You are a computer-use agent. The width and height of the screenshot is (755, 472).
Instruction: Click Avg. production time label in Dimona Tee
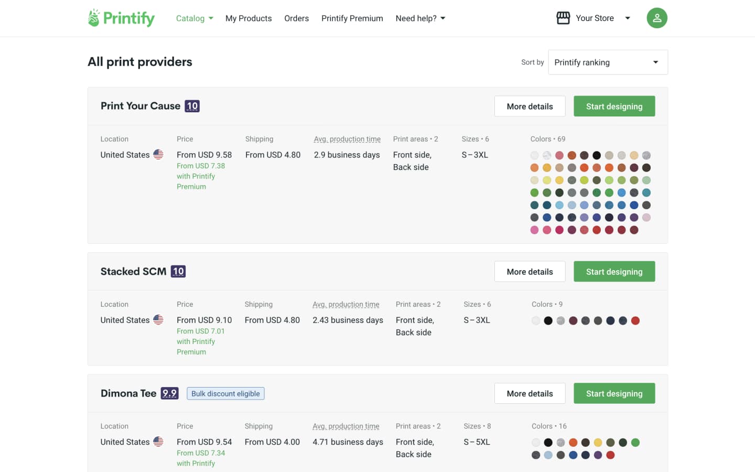(346, 426)
